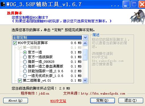The width and height of the screenshot is (145, 106).
Task: Toggle the 第一追随者 checkbox
Action: [x=20, y=48]
